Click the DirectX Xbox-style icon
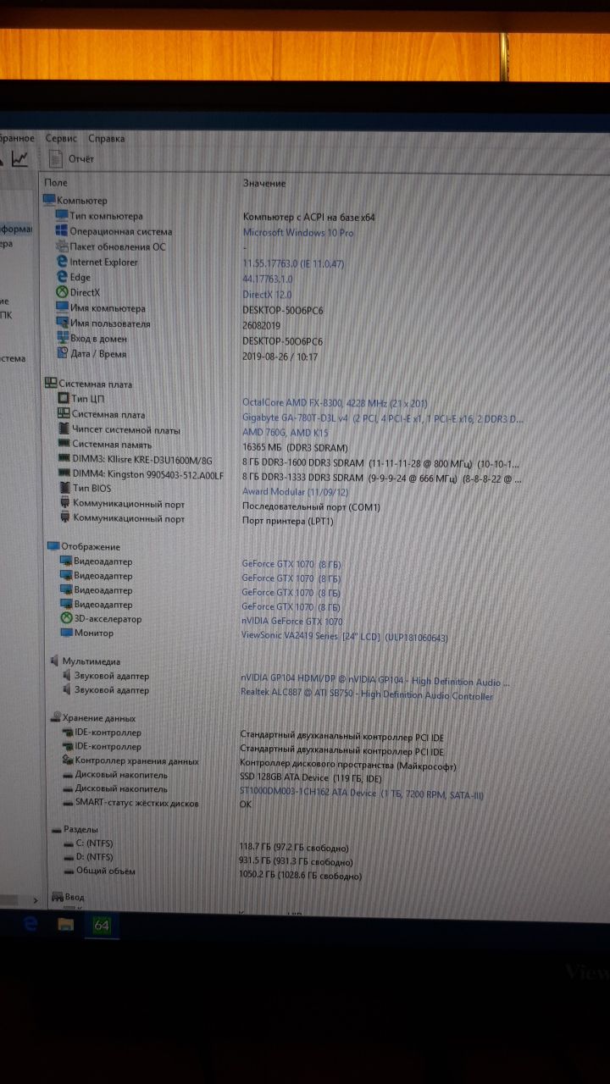 pos(62,293)
